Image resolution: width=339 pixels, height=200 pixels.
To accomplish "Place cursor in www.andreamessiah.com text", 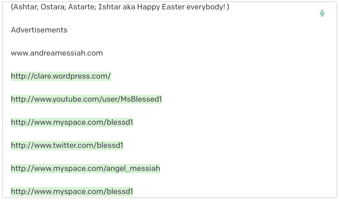I will 57,53.
